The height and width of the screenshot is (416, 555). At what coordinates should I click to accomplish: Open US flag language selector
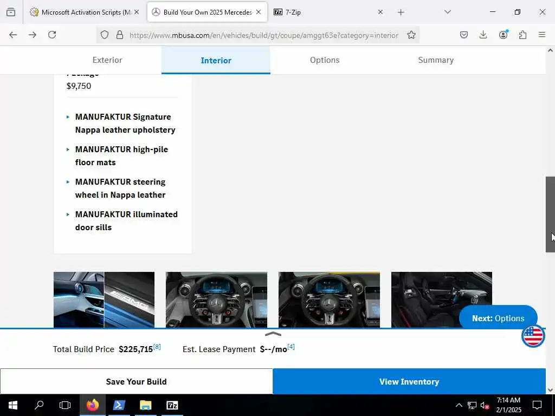point(533,336)
